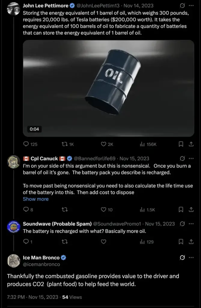Viewport: 201px width, 308px height.
Task: Open more options on Cpl Canuck's reply
Action: (191, 158)
